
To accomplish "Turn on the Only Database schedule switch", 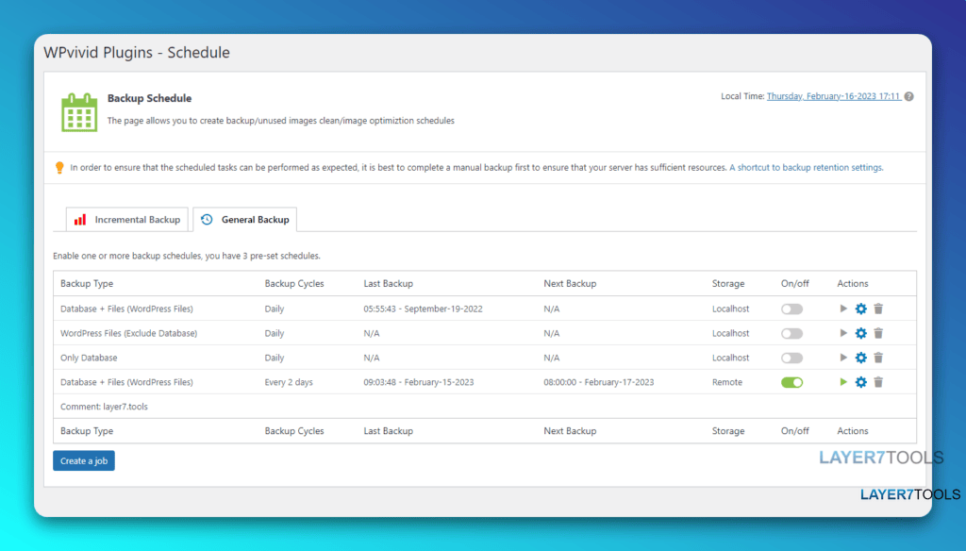I will pyautogui.click(x=791, y=358).
